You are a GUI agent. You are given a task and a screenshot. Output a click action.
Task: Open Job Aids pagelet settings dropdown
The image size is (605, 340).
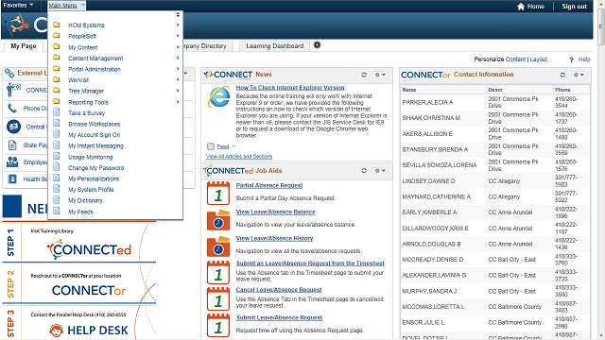[380, 170]
